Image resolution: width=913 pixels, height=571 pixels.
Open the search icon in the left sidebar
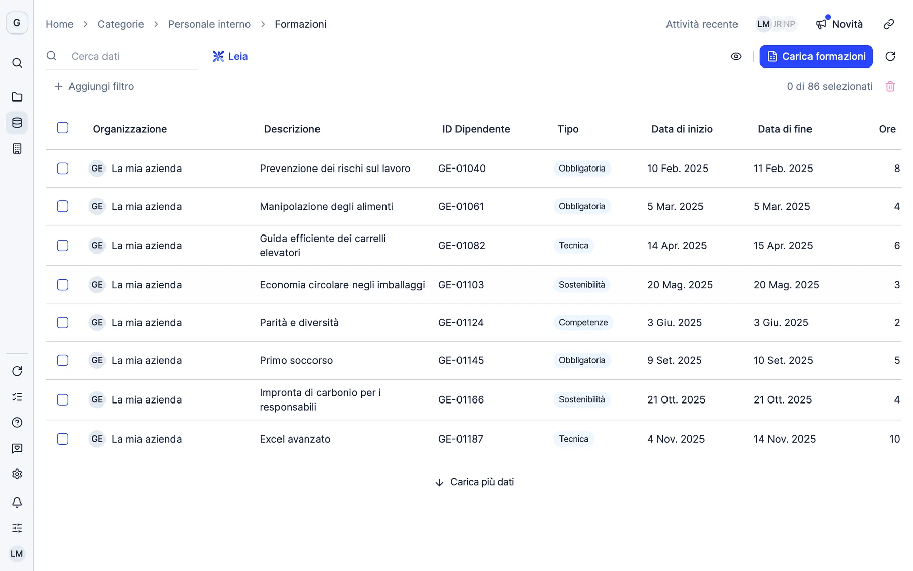(x=17, y=63)
